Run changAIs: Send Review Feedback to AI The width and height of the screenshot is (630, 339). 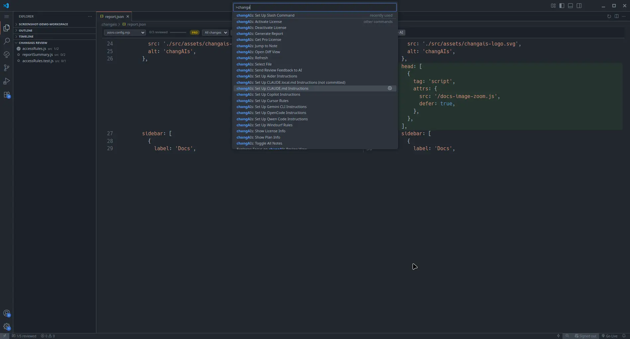[315, 70]
